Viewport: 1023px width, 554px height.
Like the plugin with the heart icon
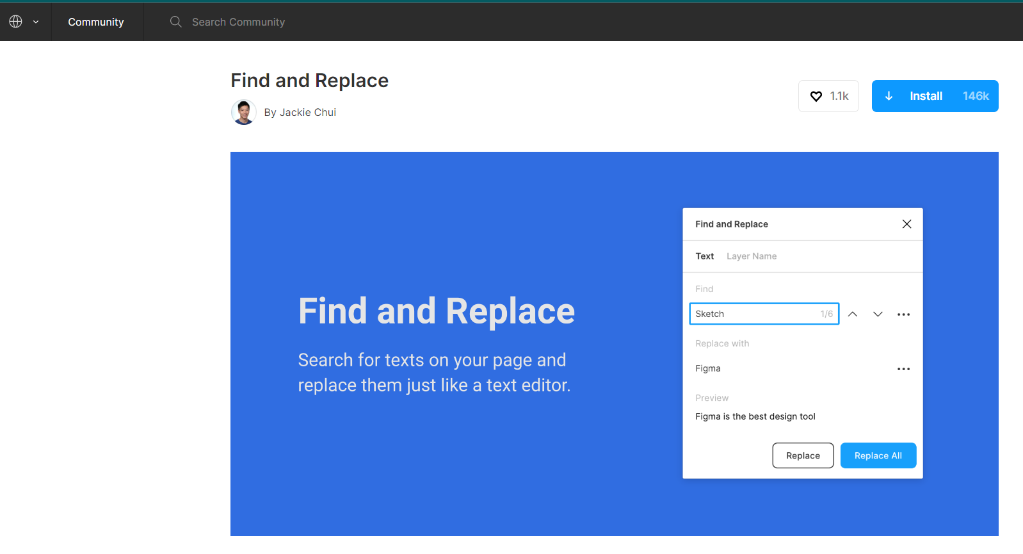[816, 96]
